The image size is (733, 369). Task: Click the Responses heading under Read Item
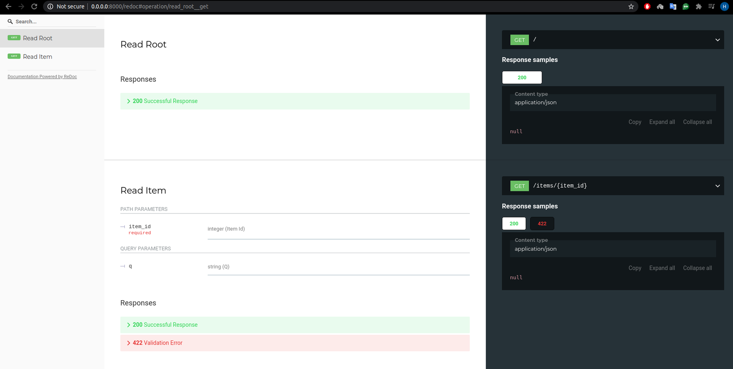pos(138,303)
